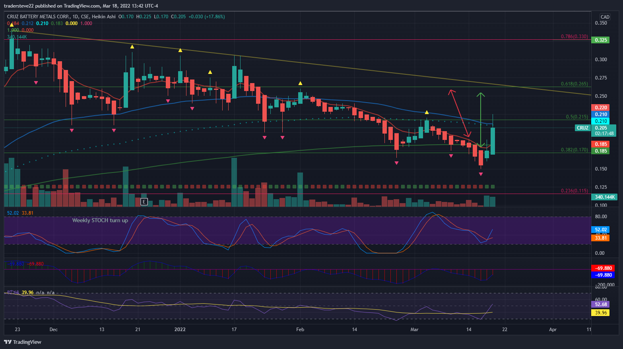Click the 1D interval in legend
Image resolution: width=623 pixels, height=349 pixels.
[75, 17]
